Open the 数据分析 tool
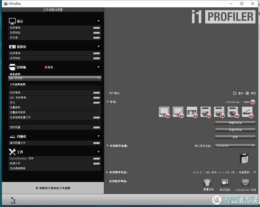The image size is (260, 207). point(55,163)
